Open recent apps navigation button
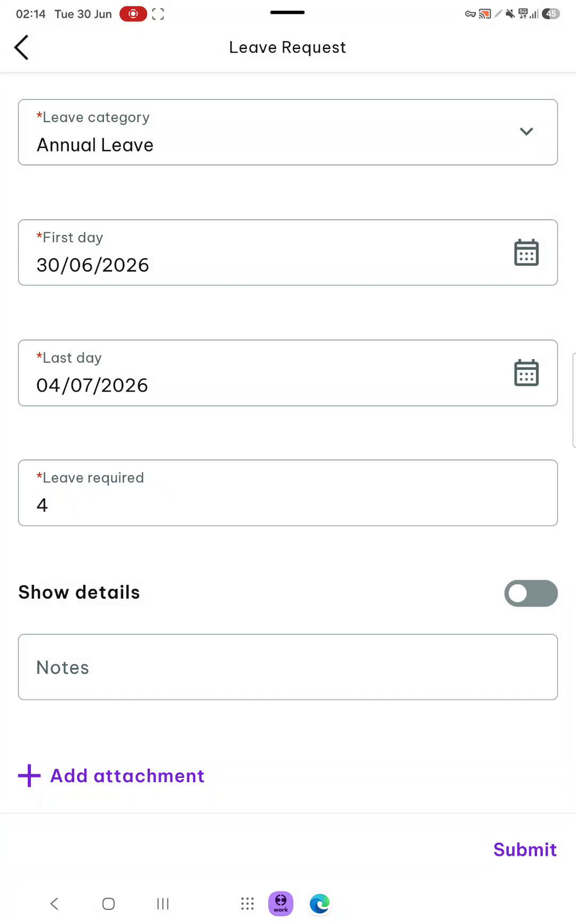This screenshot has height=922, width=576. tap(163, 903)
